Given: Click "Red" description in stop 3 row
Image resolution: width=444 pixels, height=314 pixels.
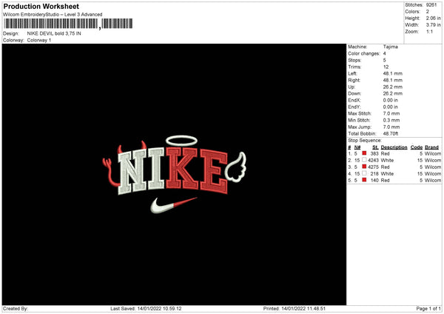Looking at the screenshot, I should 385,167.
